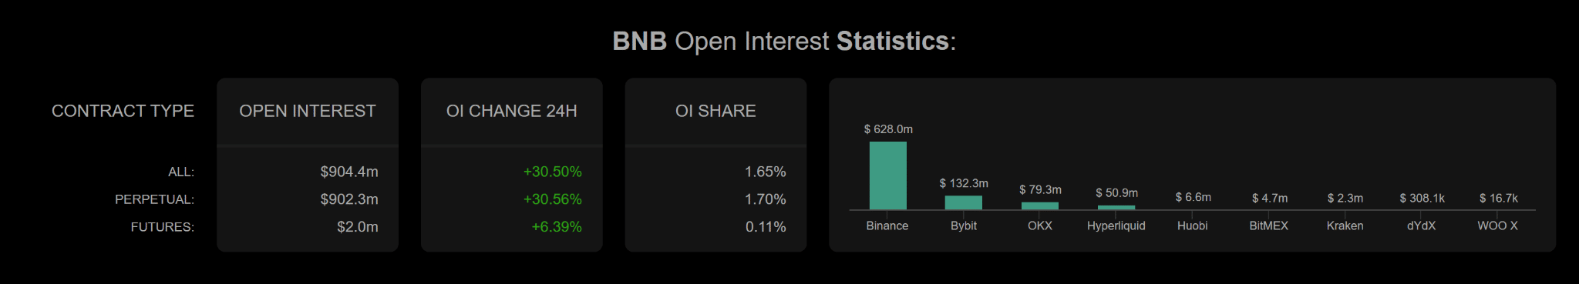
Task: Click the Bybit open interest bar
Action: [x=963, y=202]
